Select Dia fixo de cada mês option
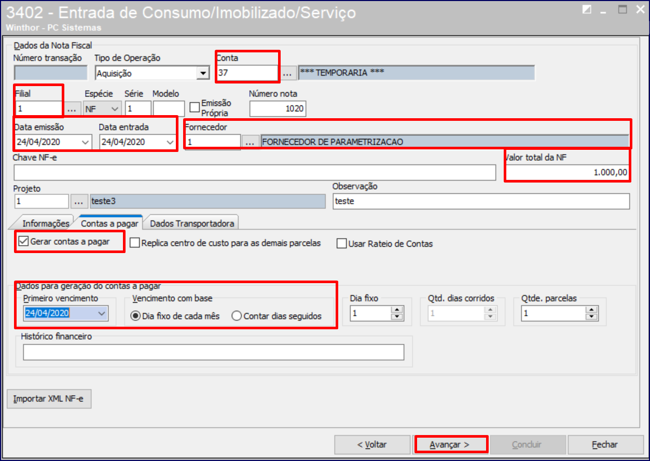 point(135,316)
